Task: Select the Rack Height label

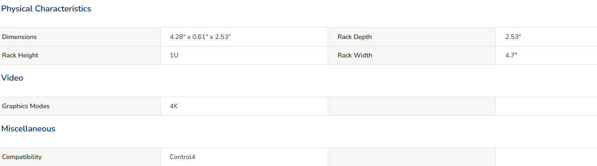Action: pos(20,55)
